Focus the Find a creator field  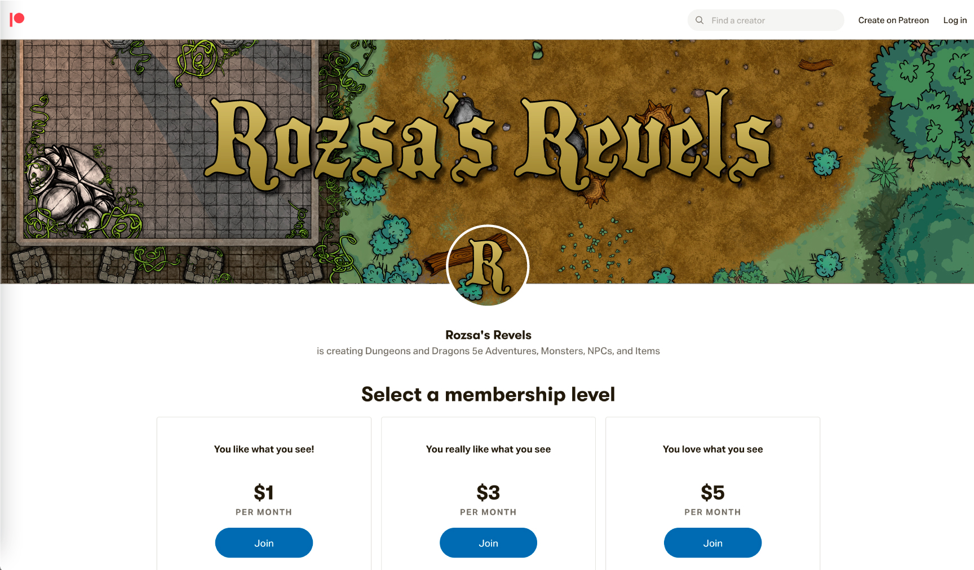(772, 20)
